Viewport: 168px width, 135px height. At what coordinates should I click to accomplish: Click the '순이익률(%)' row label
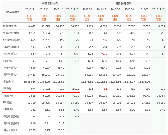pos(10,54)
